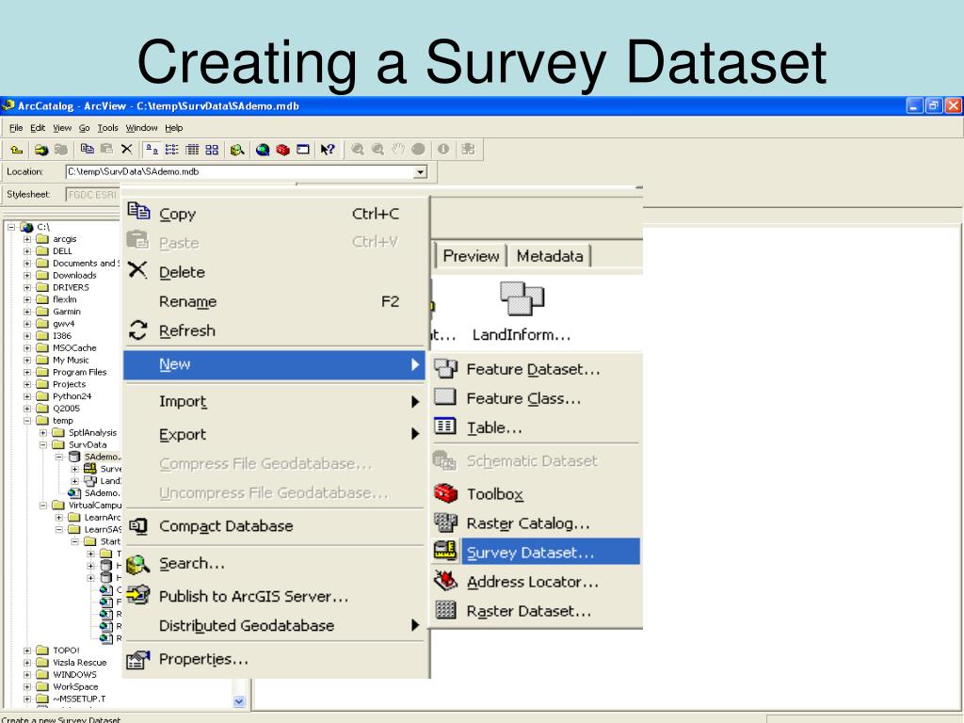
Task: Open the Tools menu
Action: pos(107,128)
